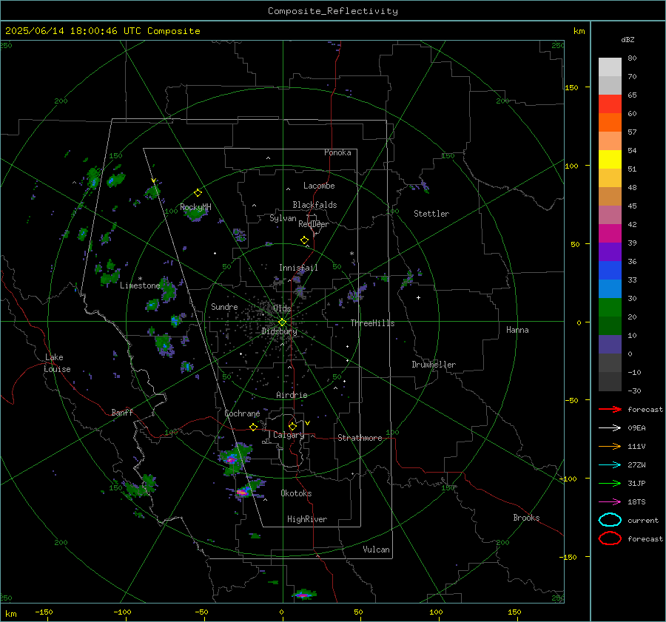The height and width of the screenshot is (622, 666).
Task: Click the 18TS legend text
Action: [x=636, y=502]
